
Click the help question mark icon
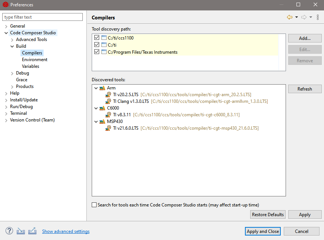point(9,231)
